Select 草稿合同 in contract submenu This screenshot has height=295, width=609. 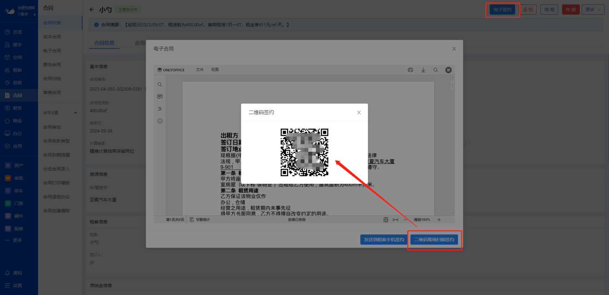coord(60,93)
